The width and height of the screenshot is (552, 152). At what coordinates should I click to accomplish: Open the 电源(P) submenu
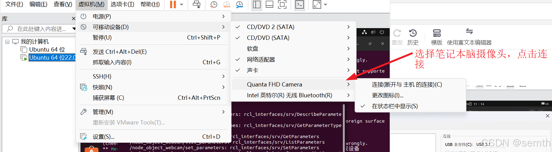click(152, 16)
